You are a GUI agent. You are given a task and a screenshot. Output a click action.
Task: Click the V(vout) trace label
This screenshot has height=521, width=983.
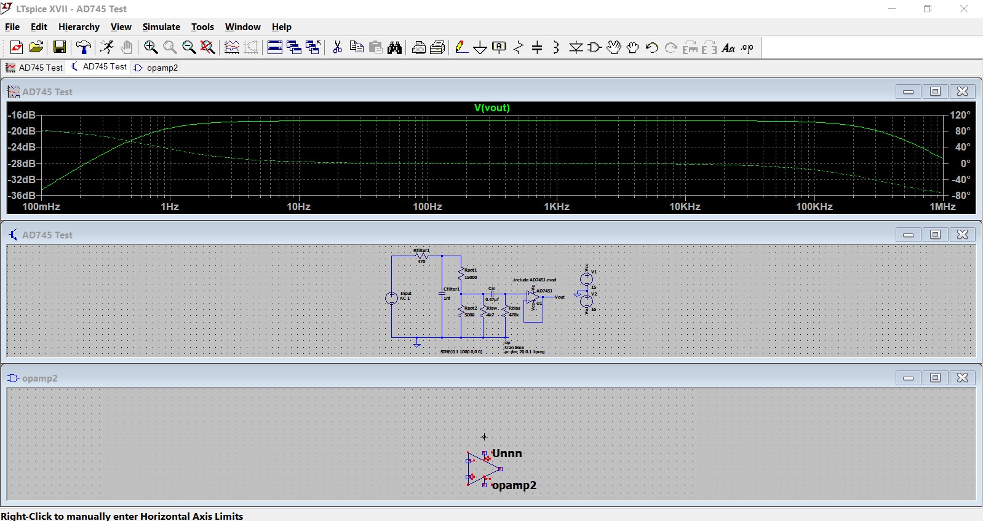[x=492, y=108]
